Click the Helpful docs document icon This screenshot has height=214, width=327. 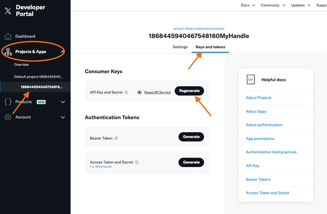click(251, 80)
